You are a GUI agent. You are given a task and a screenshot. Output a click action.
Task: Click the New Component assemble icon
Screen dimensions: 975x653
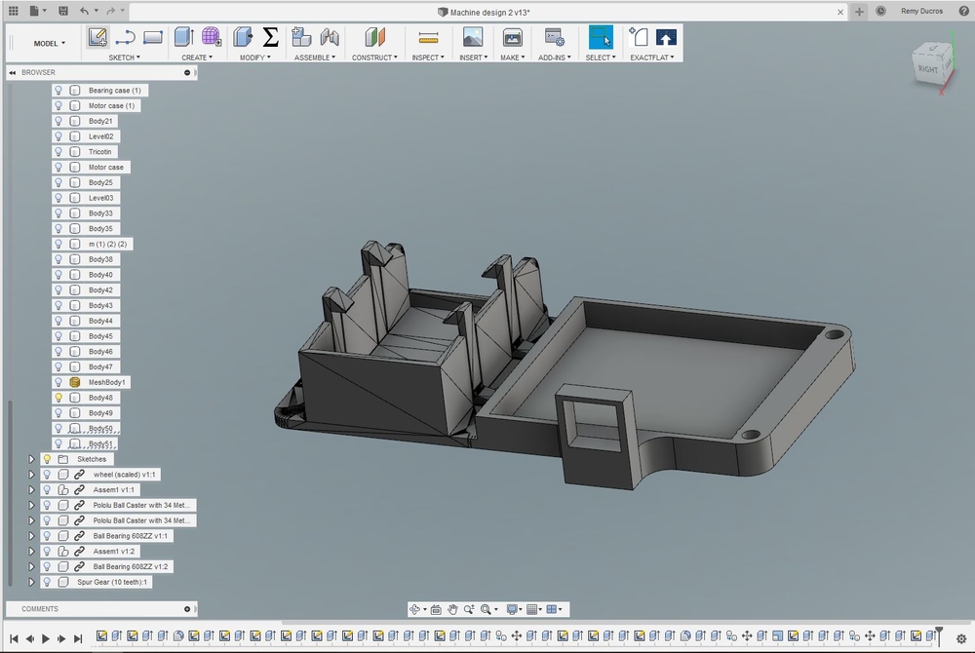tap(301, 37)
